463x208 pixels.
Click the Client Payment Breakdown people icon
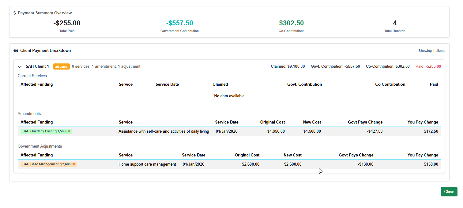pyautogui.click(x=16, y=51)
